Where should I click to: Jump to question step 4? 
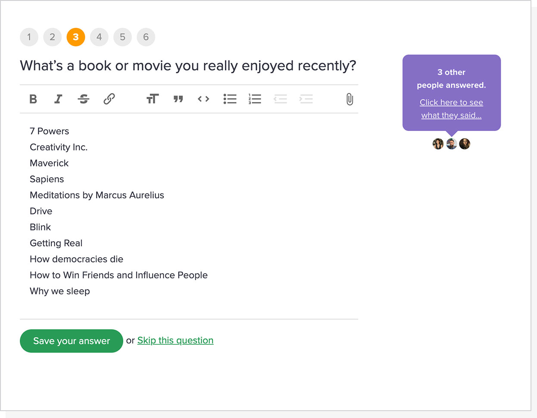click(x=99, y=37)
